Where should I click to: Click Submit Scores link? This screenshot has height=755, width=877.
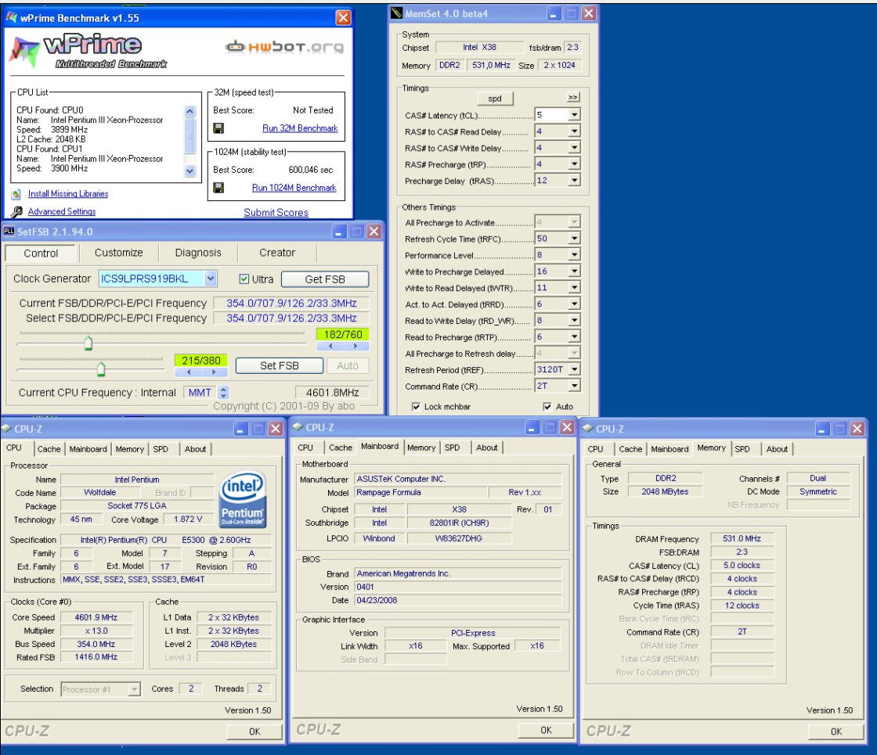[276, 212]
